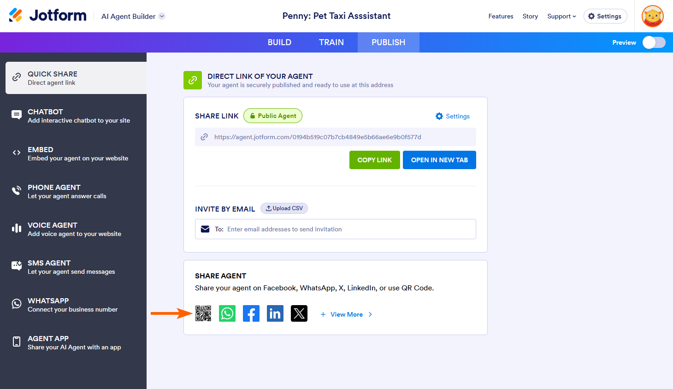Image resolution: width=673 pixels, height=389 pixels.
Task: Click the user avatar icon
Action: click(652, 16)
